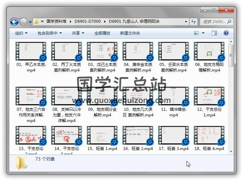Toggle the preview pane icon
The height and width of the screenshot is (181, 243).
tap(214, 33)
